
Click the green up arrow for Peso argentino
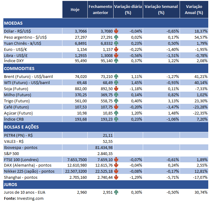tap(116, 37)
